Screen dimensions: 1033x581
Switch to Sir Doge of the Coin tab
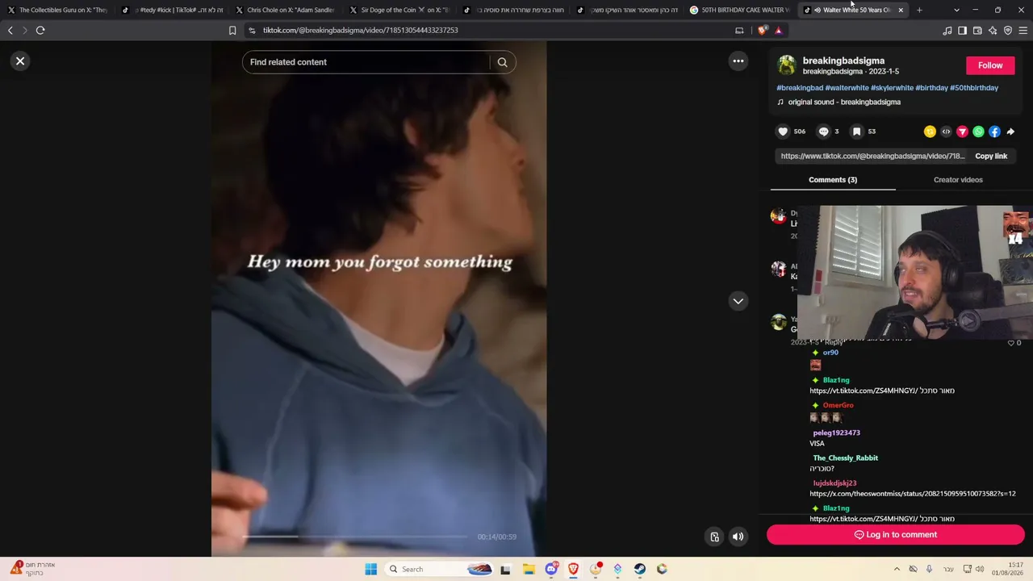[399, 10]
